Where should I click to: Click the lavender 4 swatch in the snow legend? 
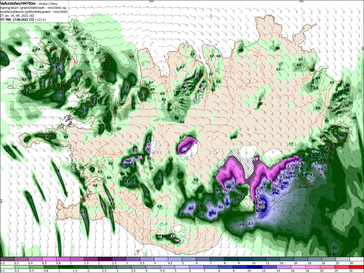[x=161, y=259]
